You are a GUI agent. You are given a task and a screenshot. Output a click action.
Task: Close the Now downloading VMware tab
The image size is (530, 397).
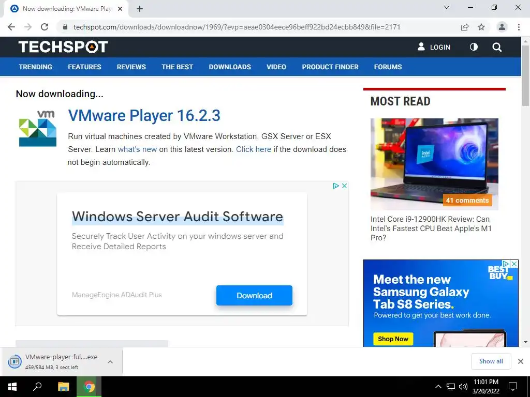coord(120,9)
